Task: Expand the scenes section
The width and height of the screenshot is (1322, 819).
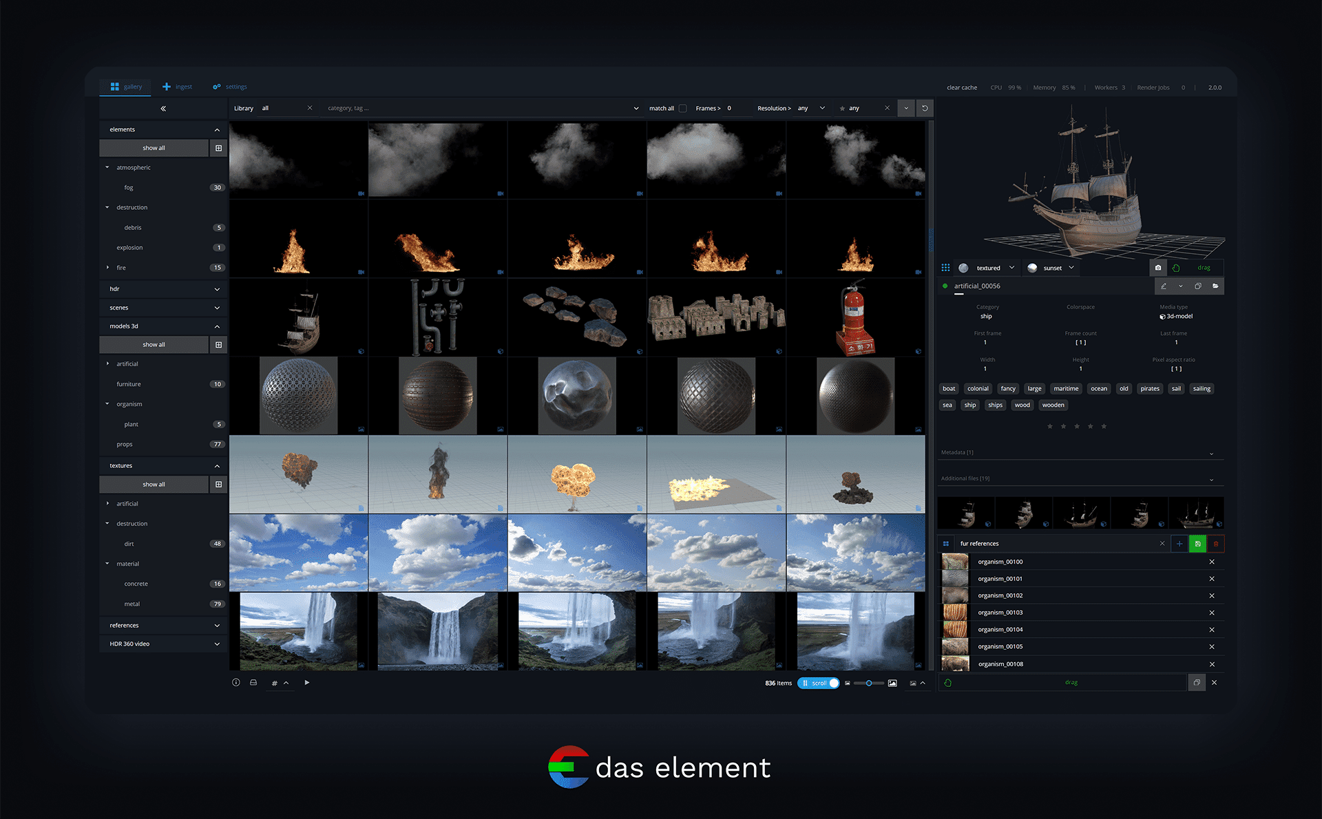Action: point(163,308)
